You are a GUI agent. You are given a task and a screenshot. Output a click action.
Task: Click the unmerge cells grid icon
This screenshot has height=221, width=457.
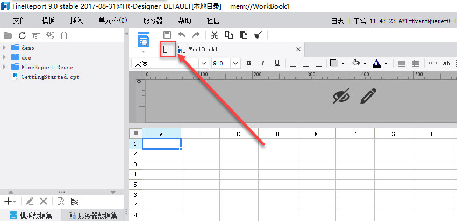pyautogui.click(x=415, y=63)
